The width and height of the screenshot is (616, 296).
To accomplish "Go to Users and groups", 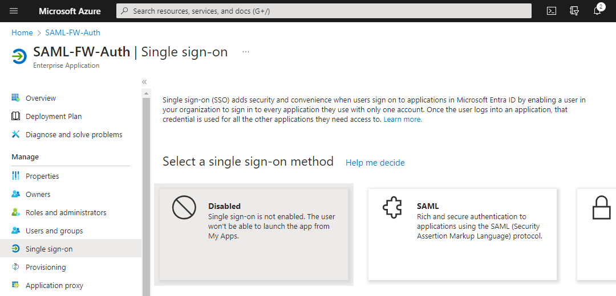I will pos(54,231).
